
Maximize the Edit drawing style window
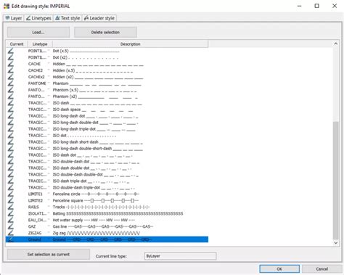pos(316,6)
